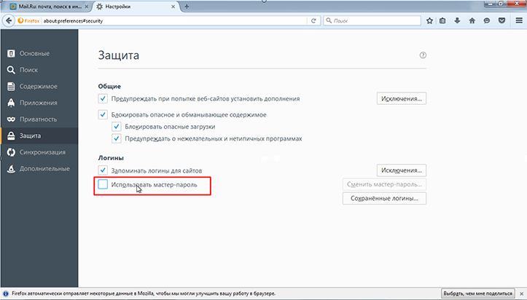Open the 'Приватность' settings section
The width and height of the screenshot is (527, 300).
(x=39, y=119)
